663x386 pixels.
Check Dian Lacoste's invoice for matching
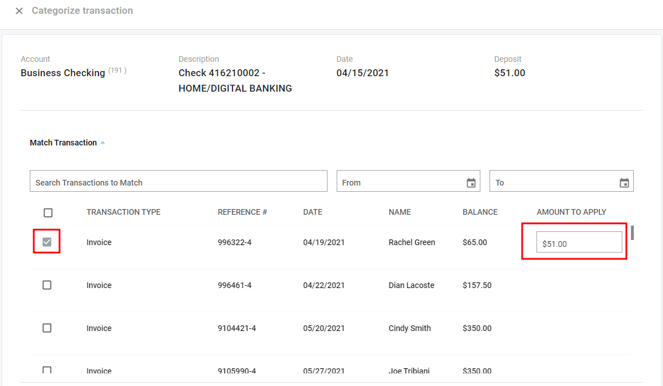[x=48, y=285]
